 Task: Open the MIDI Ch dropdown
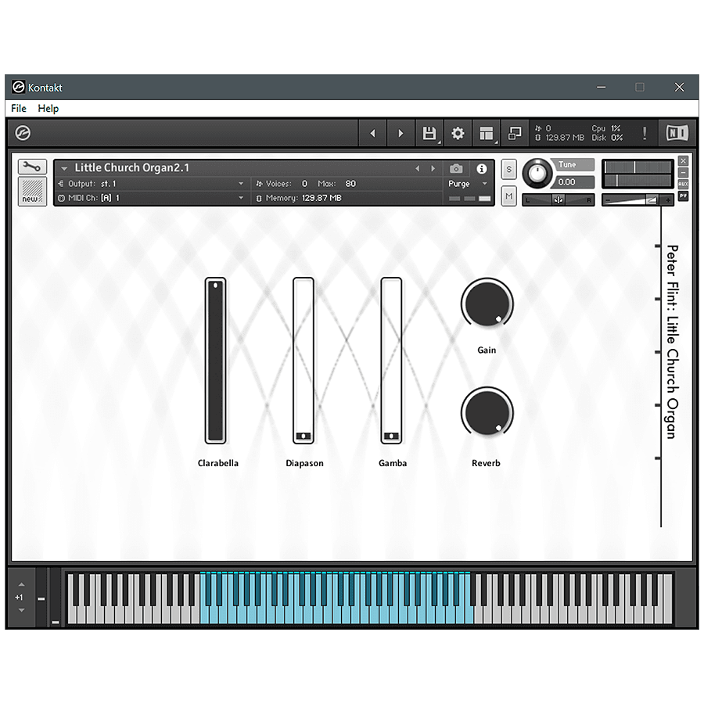pyautogui.click(x=151, y=198)
